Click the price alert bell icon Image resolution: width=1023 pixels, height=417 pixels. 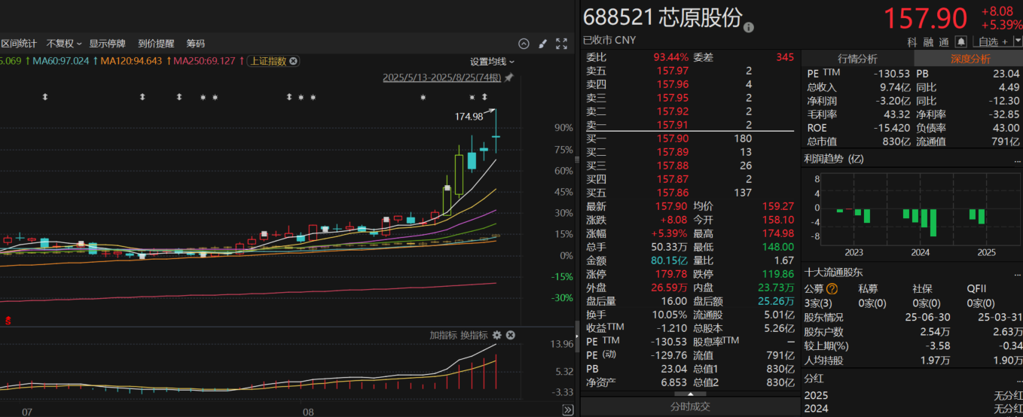click(x=960, y=41)
